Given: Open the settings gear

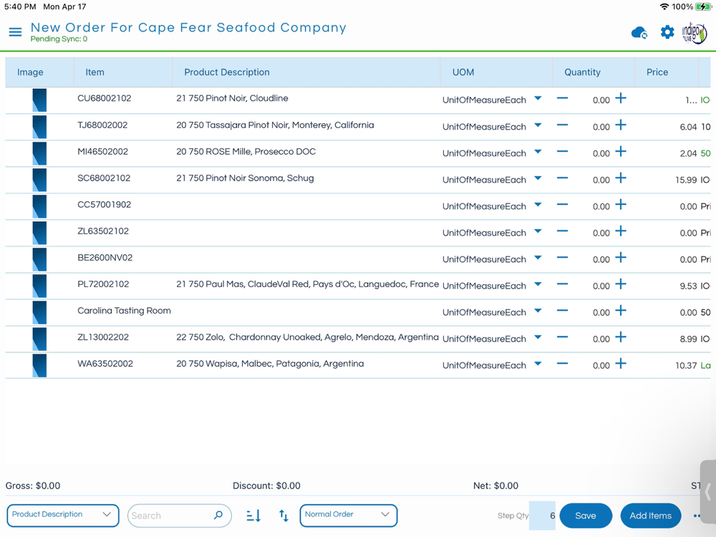Looking at the screenshot, I should (667, 32).
